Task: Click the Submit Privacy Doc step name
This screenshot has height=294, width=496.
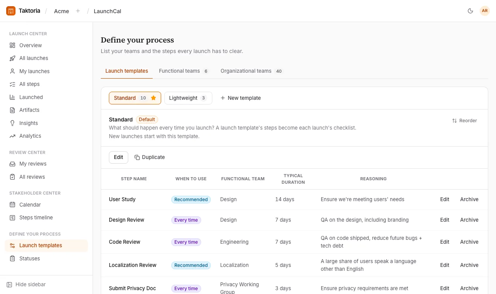Action: pyautogui.click(x=133, y=288)
